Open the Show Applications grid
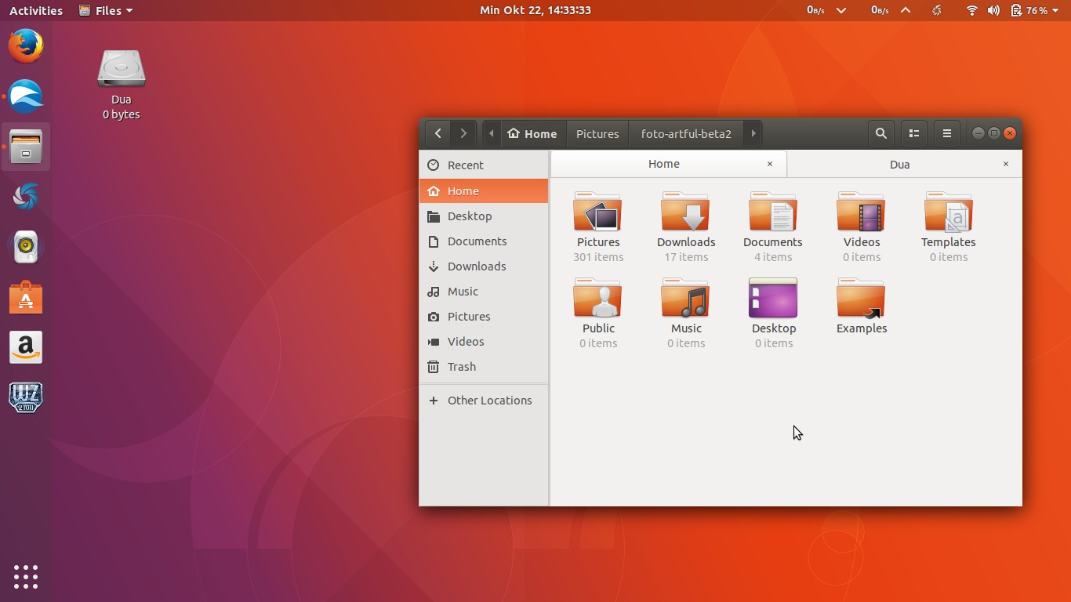 (26, 576)
